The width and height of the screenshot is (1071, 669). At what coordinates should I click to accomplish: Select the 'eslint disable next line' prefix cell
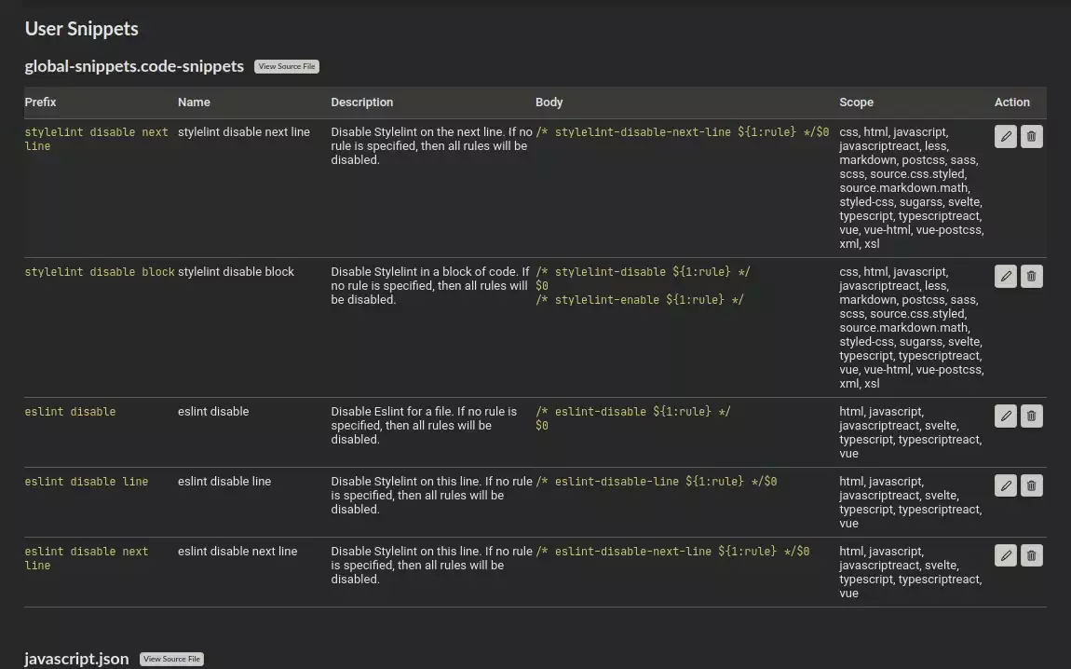87,558
